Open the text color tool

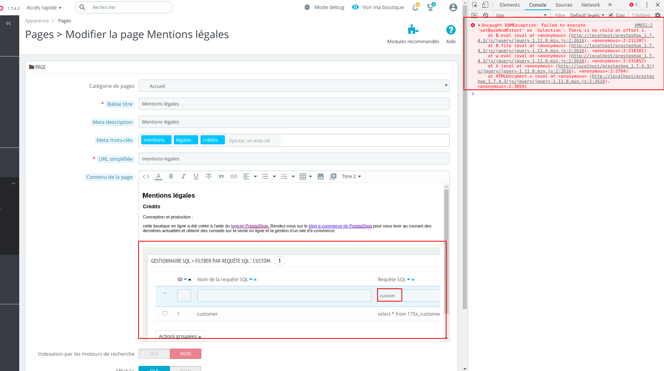click(159, 176)
